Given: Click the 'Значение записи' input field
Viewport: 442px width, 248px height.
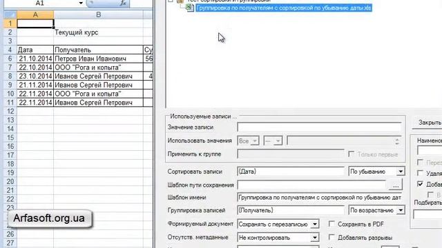Looking at the screenshot, I should (319, 127).
